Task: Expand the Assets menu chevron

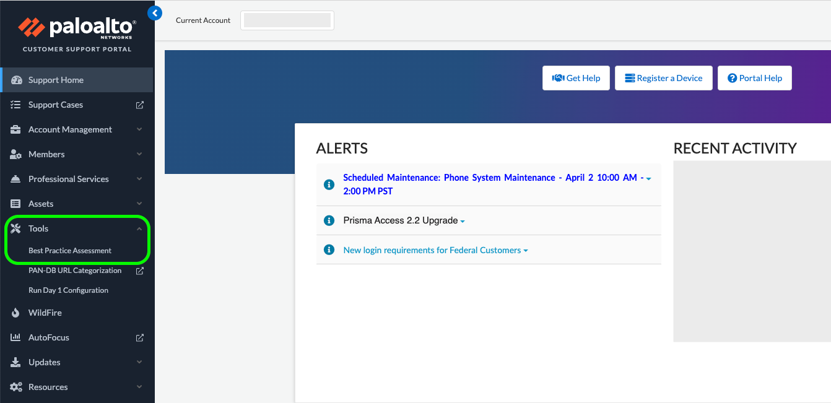Action: click(x=139, y=204)
